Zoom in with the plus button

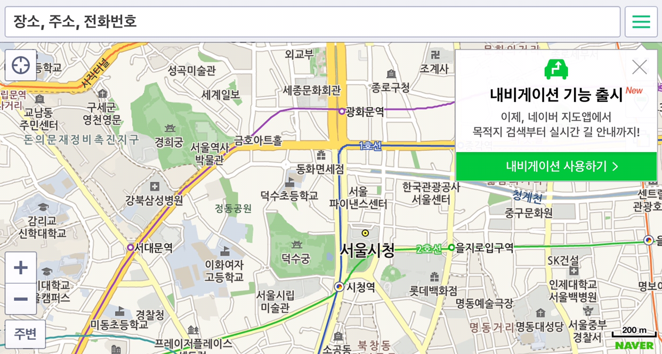[x=21, y=267]
